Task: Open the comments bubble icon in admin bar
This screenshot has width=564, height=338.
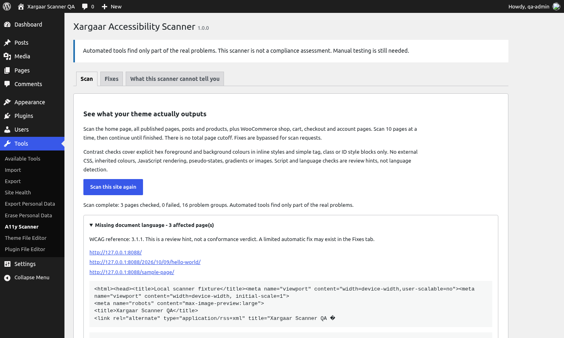Action: 85,6
